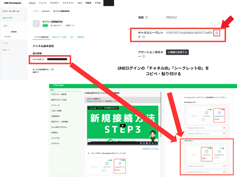Click the 設定動画をスマホで見る link
Image resolution: width=237 pixels, height=177 pixels.
[x=150, y=148]
